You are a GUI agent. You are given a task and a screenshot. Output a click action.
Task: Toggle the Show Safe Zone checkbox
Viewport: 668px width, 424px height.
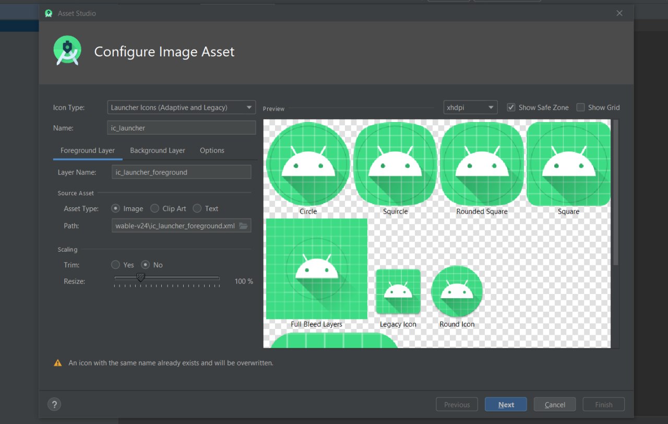pos(511,107)
